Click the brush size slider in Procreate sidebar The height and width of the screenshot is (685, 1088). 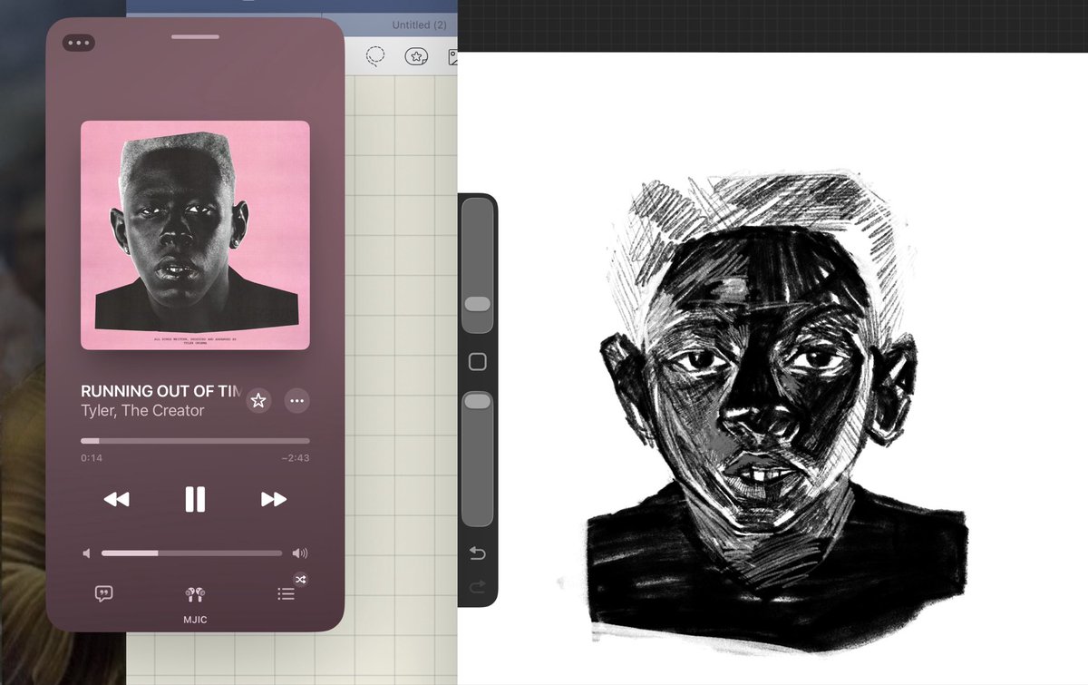(x=478, y=266)
